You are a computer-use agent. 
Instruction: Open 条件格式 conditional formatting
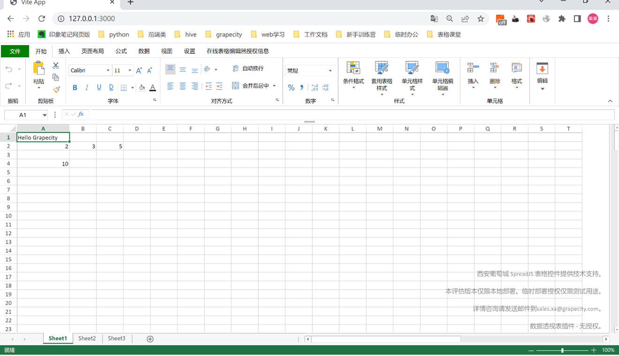pyautogui.click(x=353, y=75)
